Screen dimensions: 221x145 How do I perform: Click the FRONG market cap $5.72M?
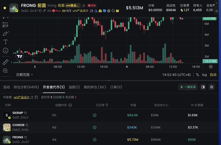click(x=133, y=140)
